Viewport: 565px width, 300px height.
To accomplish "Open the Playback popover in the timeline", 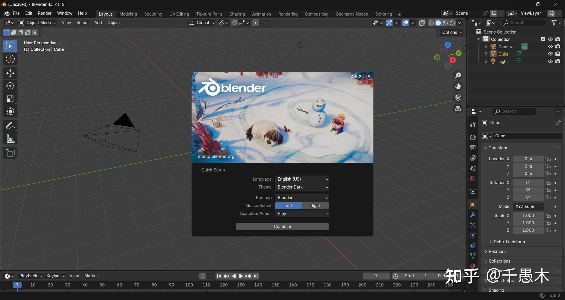I will tap(31, 276).
